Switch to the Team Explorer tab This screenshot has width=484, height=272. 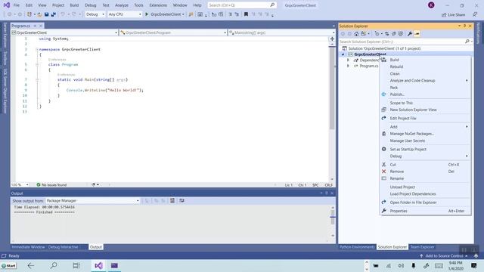(x=422, y=247)
